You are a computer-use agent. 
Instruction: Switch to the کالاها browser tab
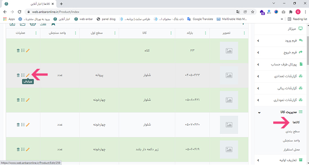[30, 4]
